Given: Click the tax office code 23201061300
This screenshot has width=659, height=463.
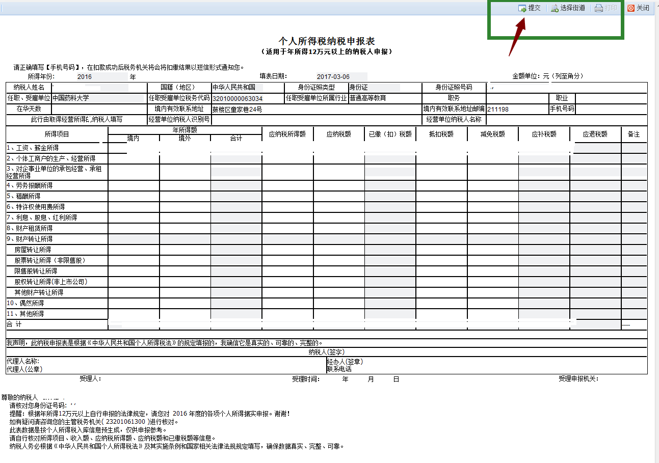Looking at the screenshot, I should tap(125, 422).
